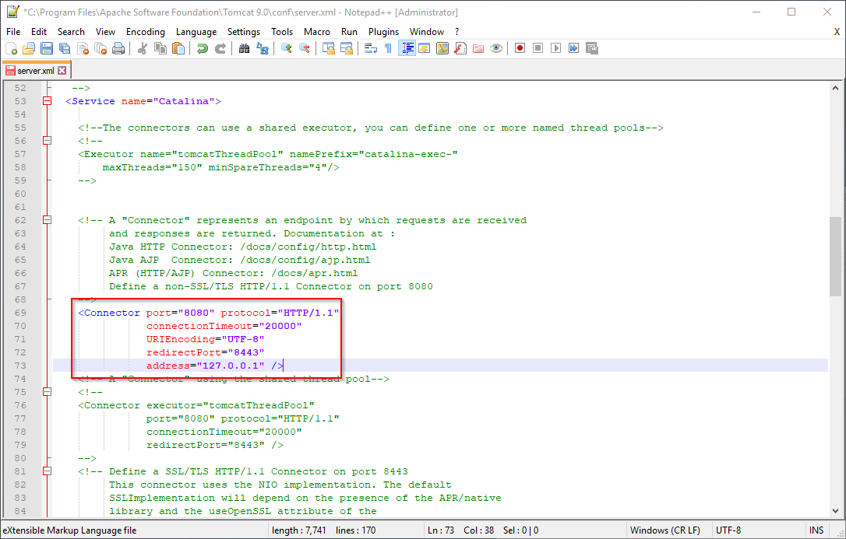
Task: Click the macro Playback icon
Action: pos(555,48)
